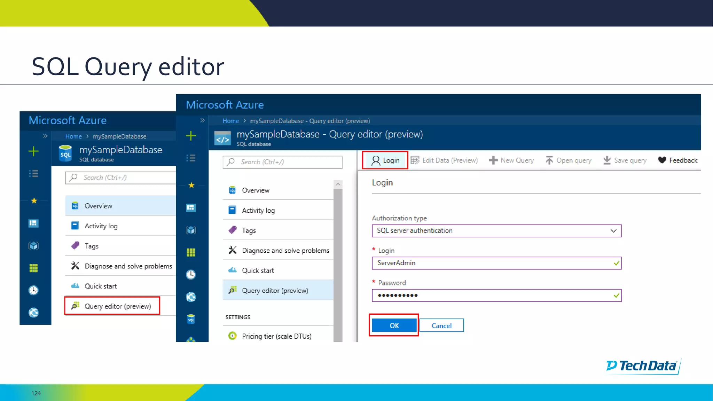Click the Query editor code icon in header
Image resolution: width=713 pixels, height=401 pixels.
222,139
